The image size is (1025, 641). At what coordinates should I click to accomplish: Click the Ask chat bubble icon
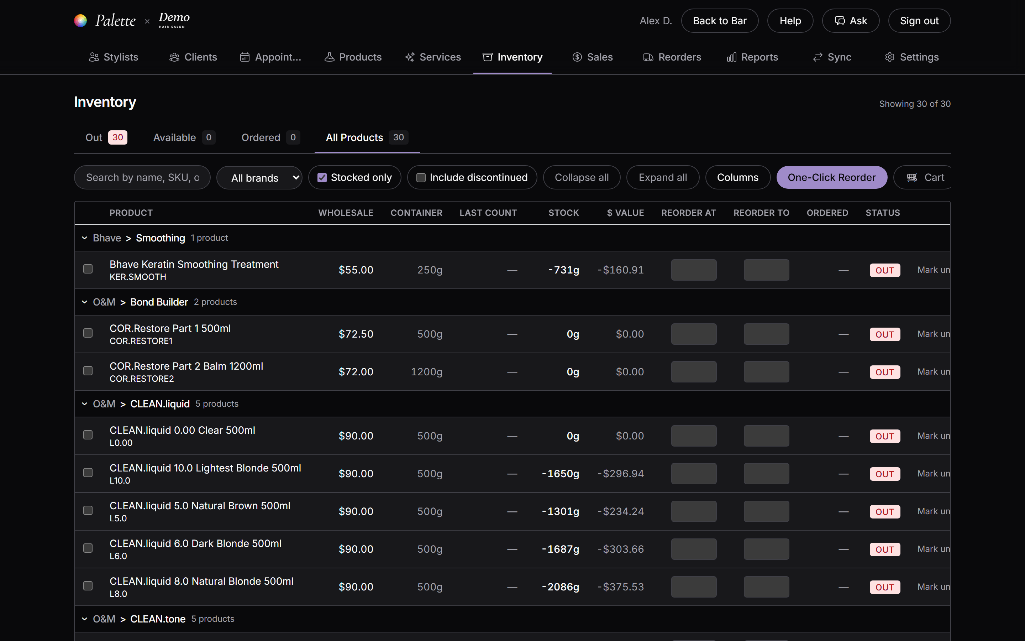point(840,21)
